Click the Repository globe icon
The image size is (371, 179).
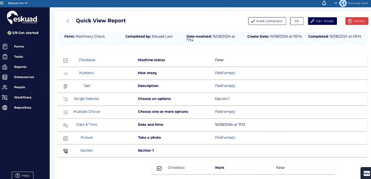5,108
